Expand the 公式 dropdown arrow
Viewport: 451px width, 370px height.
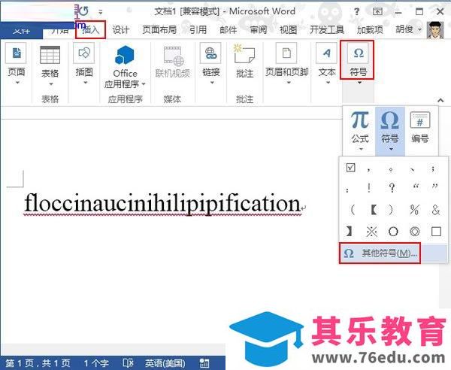(361, 150)
